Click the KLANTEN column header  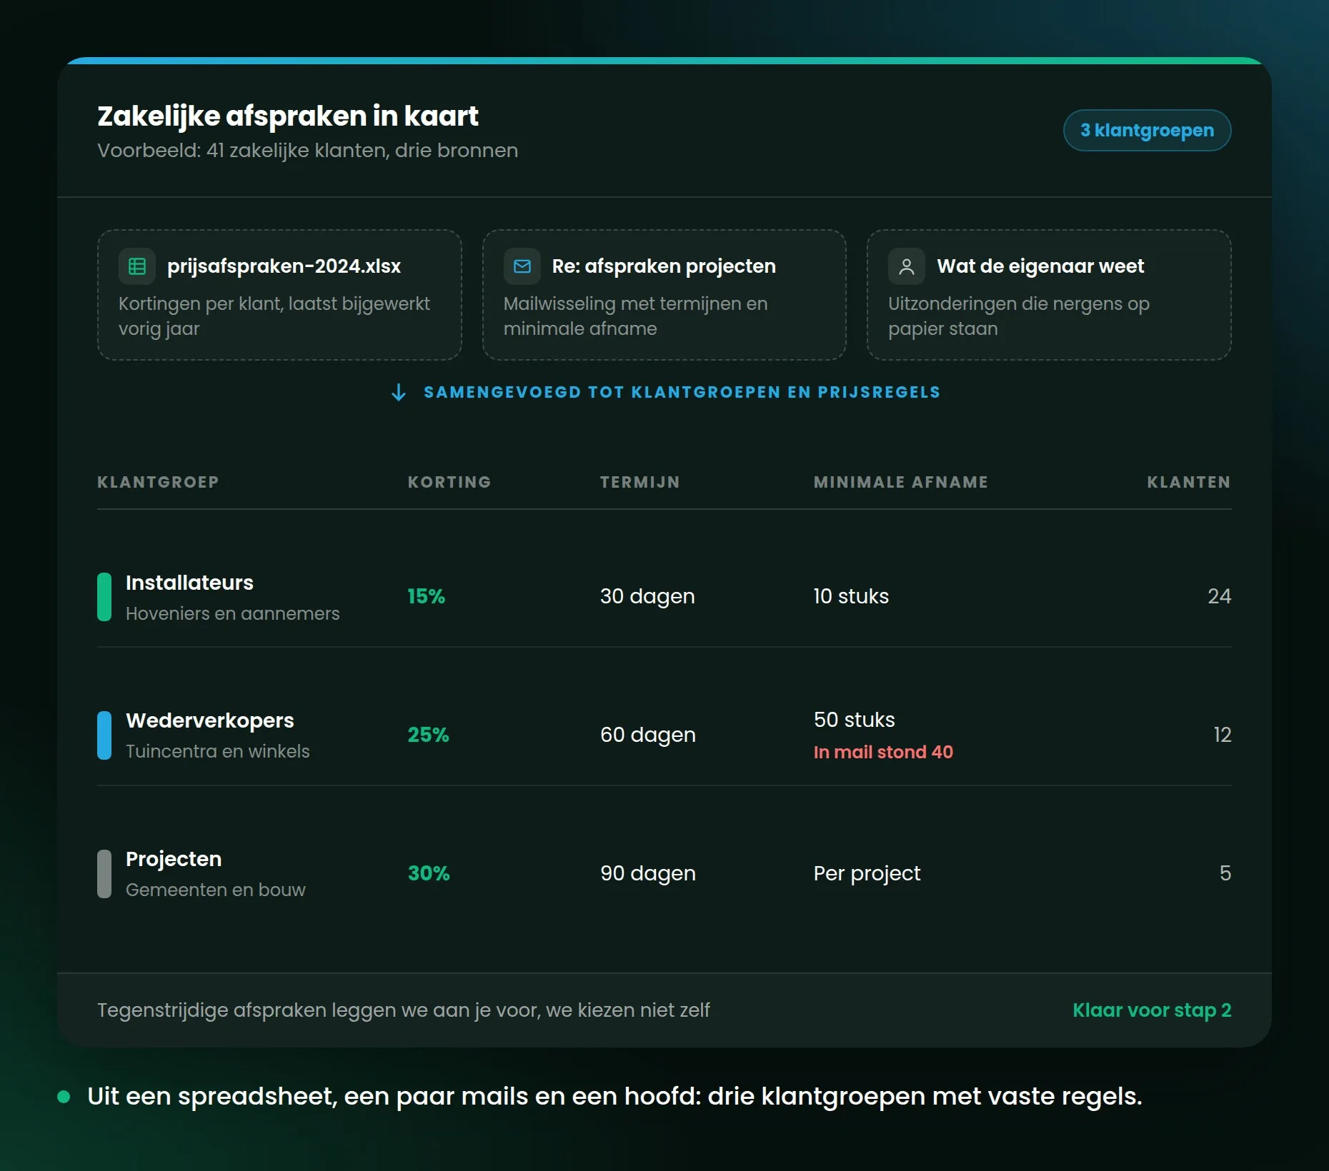pyautogui.click(x=1189, y=482)
